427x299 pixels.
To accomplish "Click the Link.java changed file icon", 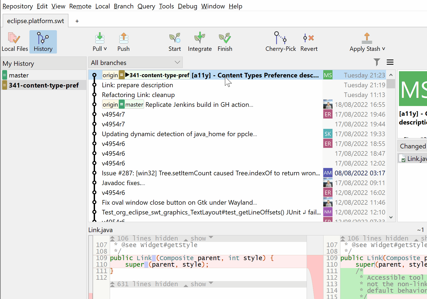I will coord(402,158).
